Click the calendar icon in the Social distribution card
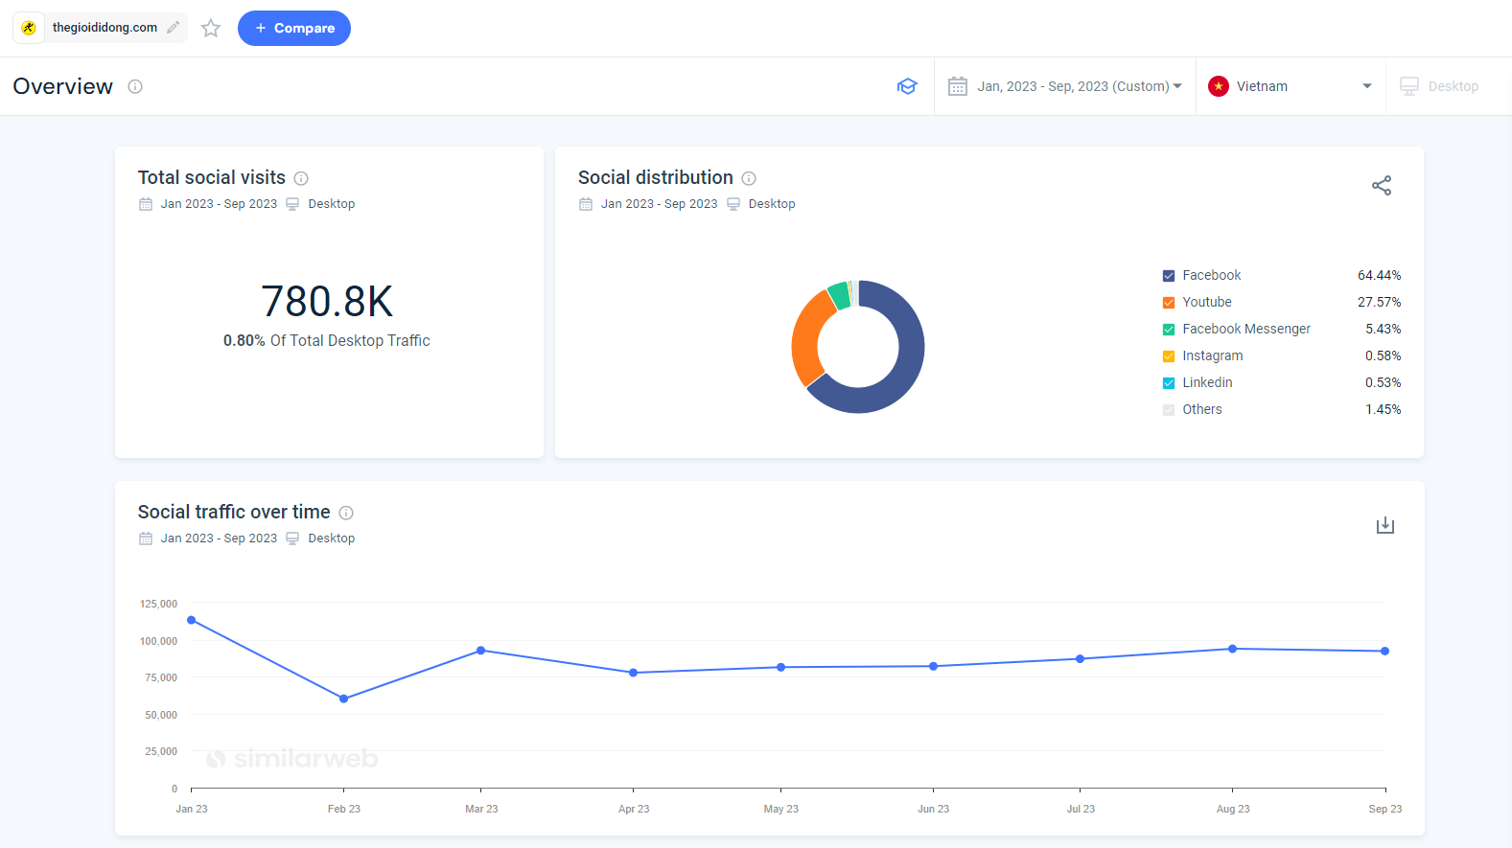 point(586,204)
